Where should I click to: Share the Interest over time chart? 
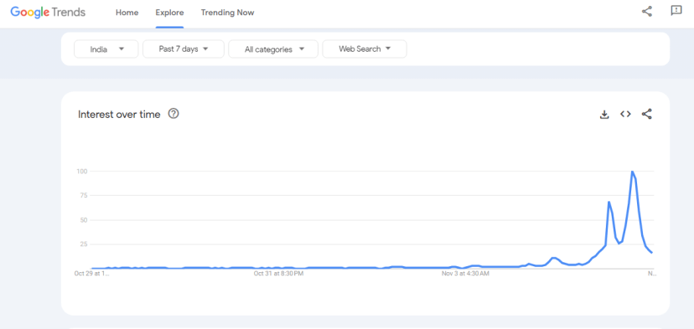tap(646, 114)
